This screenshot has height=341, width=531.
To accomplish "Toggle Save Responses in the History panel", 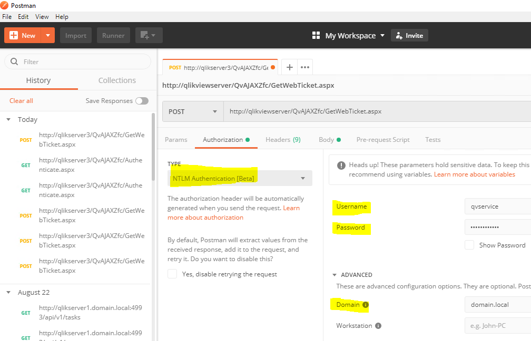I will pos(141,100).
